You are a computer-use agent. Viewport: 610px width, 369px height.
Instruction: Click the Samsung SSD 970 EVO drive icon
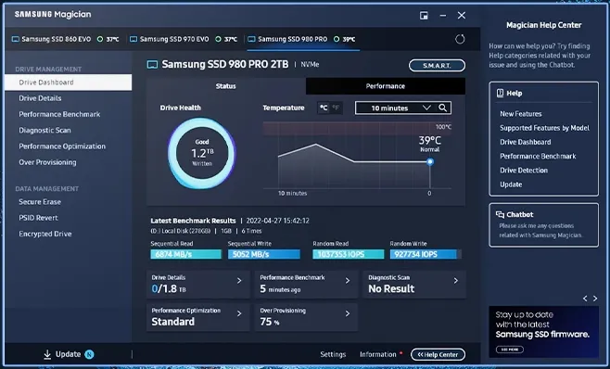133,39
